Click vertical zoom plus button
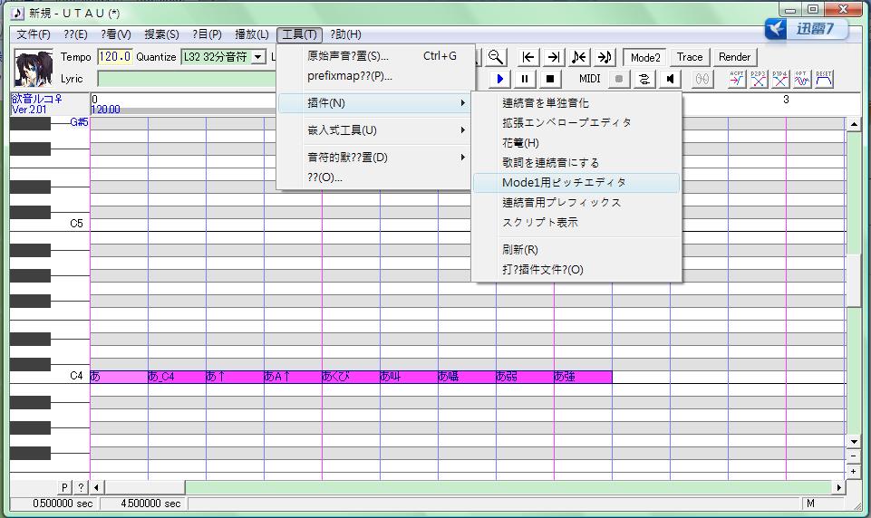 tap(854, 471)
